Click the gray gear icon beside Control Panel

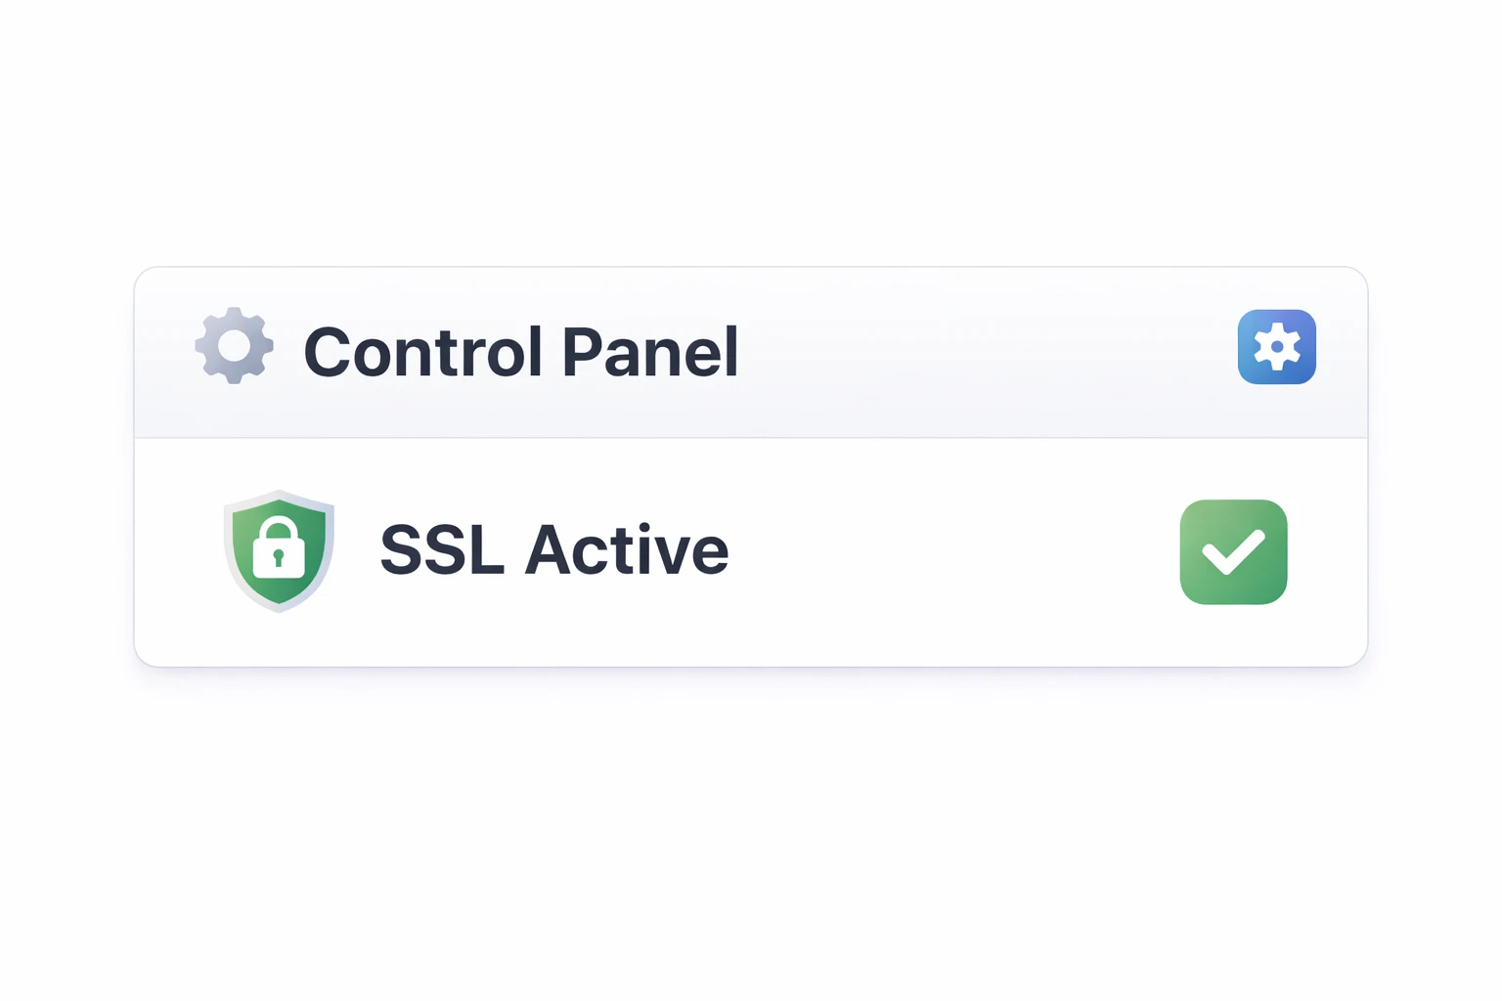(x=234, y=346)
